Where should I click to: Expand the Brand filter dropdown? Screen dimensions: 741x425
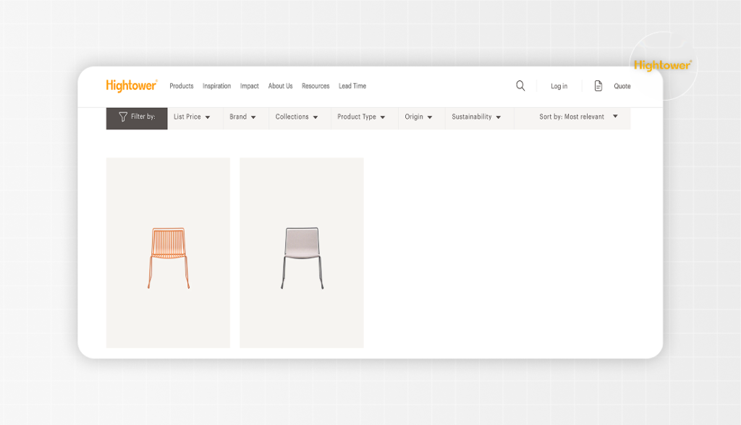[x=242, y=117]
